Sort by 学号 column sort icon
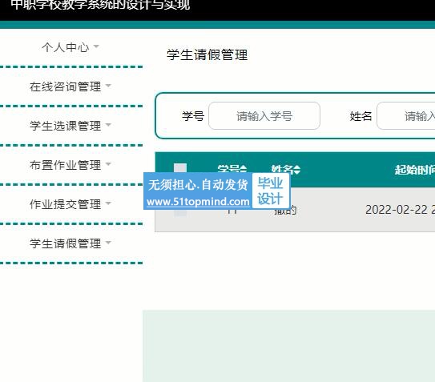The height and width of the screenshot is (382, 435). (243, 169)
